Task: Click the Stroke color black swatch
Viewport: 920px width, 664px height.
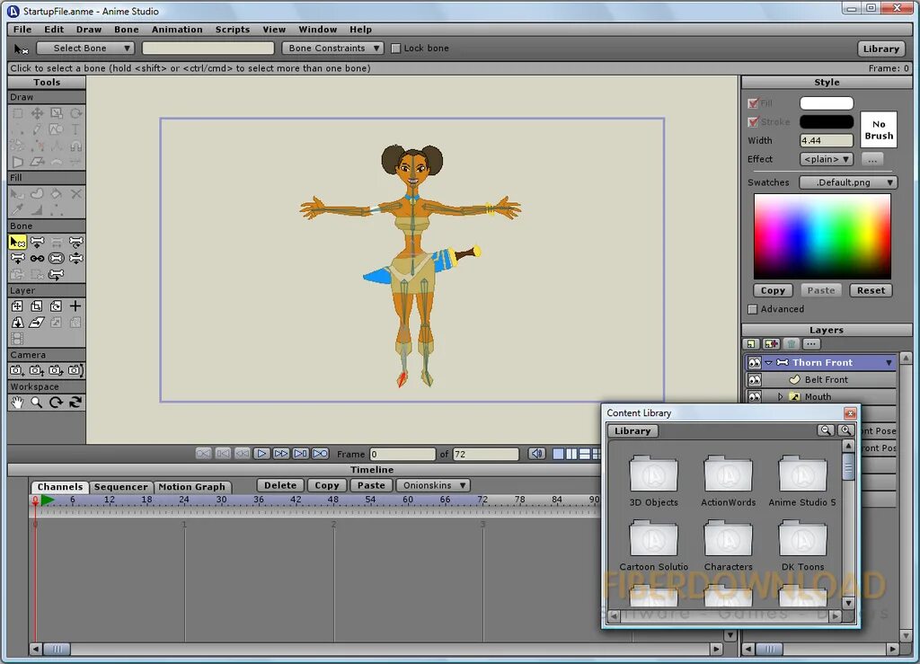Action: coord(827,121)
